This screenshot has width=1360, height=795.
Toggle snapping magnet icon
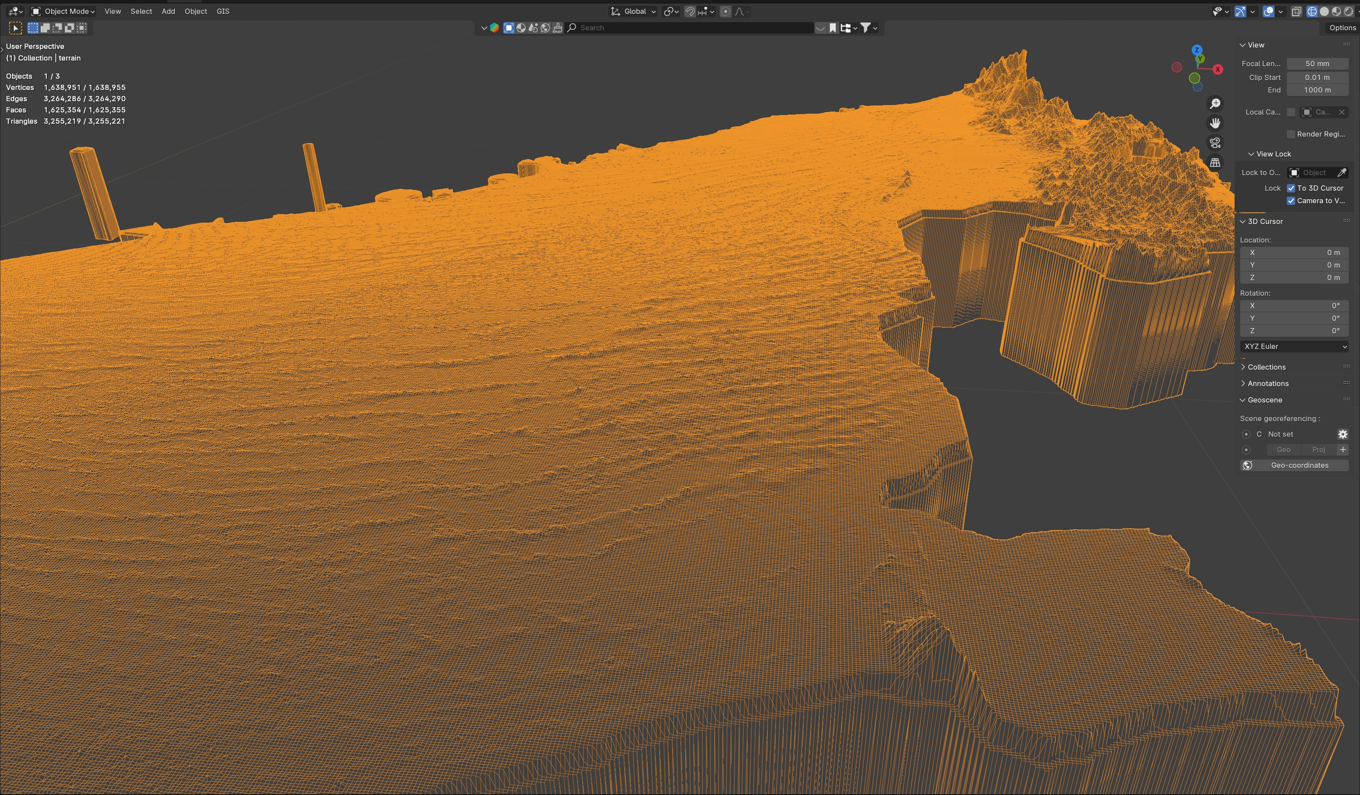click(x=690, y=11)
